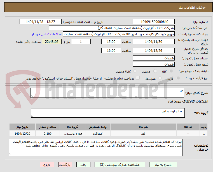Click the price validity date 1404/12/26
This screenshot has width=213, height=172.
tap(153, 50)
